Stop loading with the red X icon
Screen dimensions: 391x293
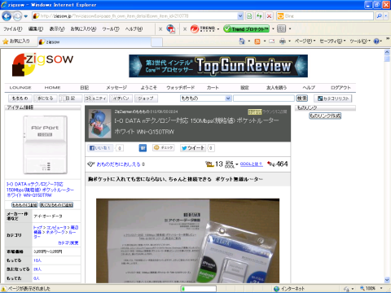269,16
